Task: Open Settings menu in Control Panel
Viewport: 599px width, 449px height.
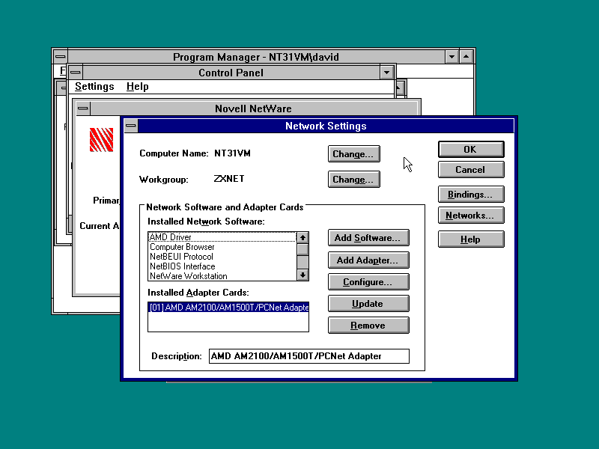Action: pos(94,87)
